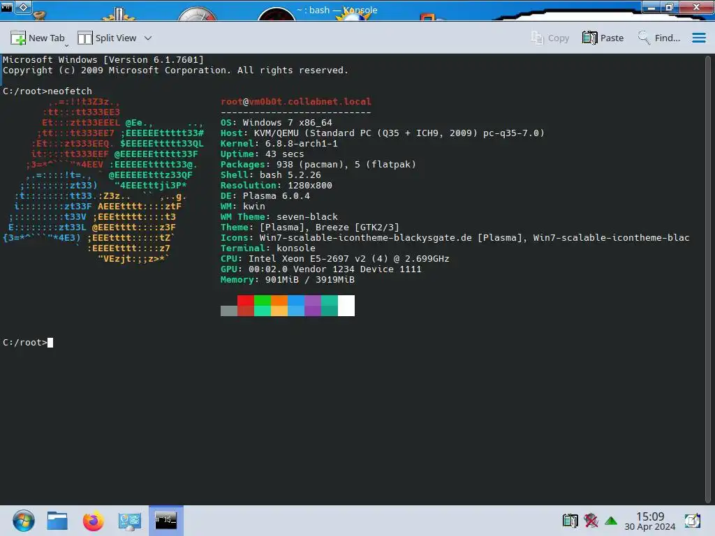Image resolution: width=715 pixels, height=536 pixels.
Task: Click the 'Plasma 6.0.4' DE value
Action: [x=277, y=196]
